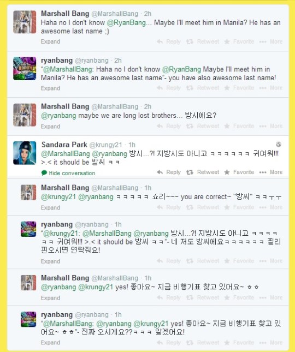Open Sandara Park's profile picture
This screenshot has height=352, width=295.
click(x=25, y=153)
